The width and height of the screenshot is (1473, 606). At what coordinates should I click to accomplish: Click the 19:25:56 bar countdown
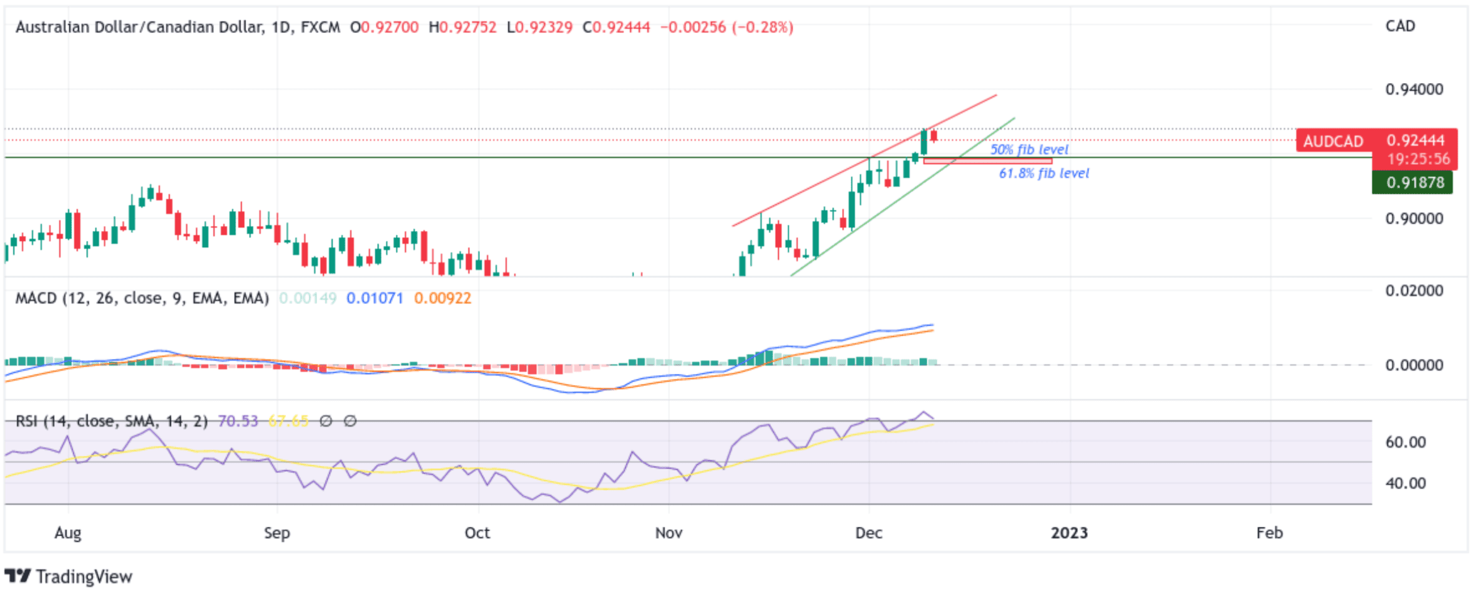pyautogui.click(x=1418, y=159)
